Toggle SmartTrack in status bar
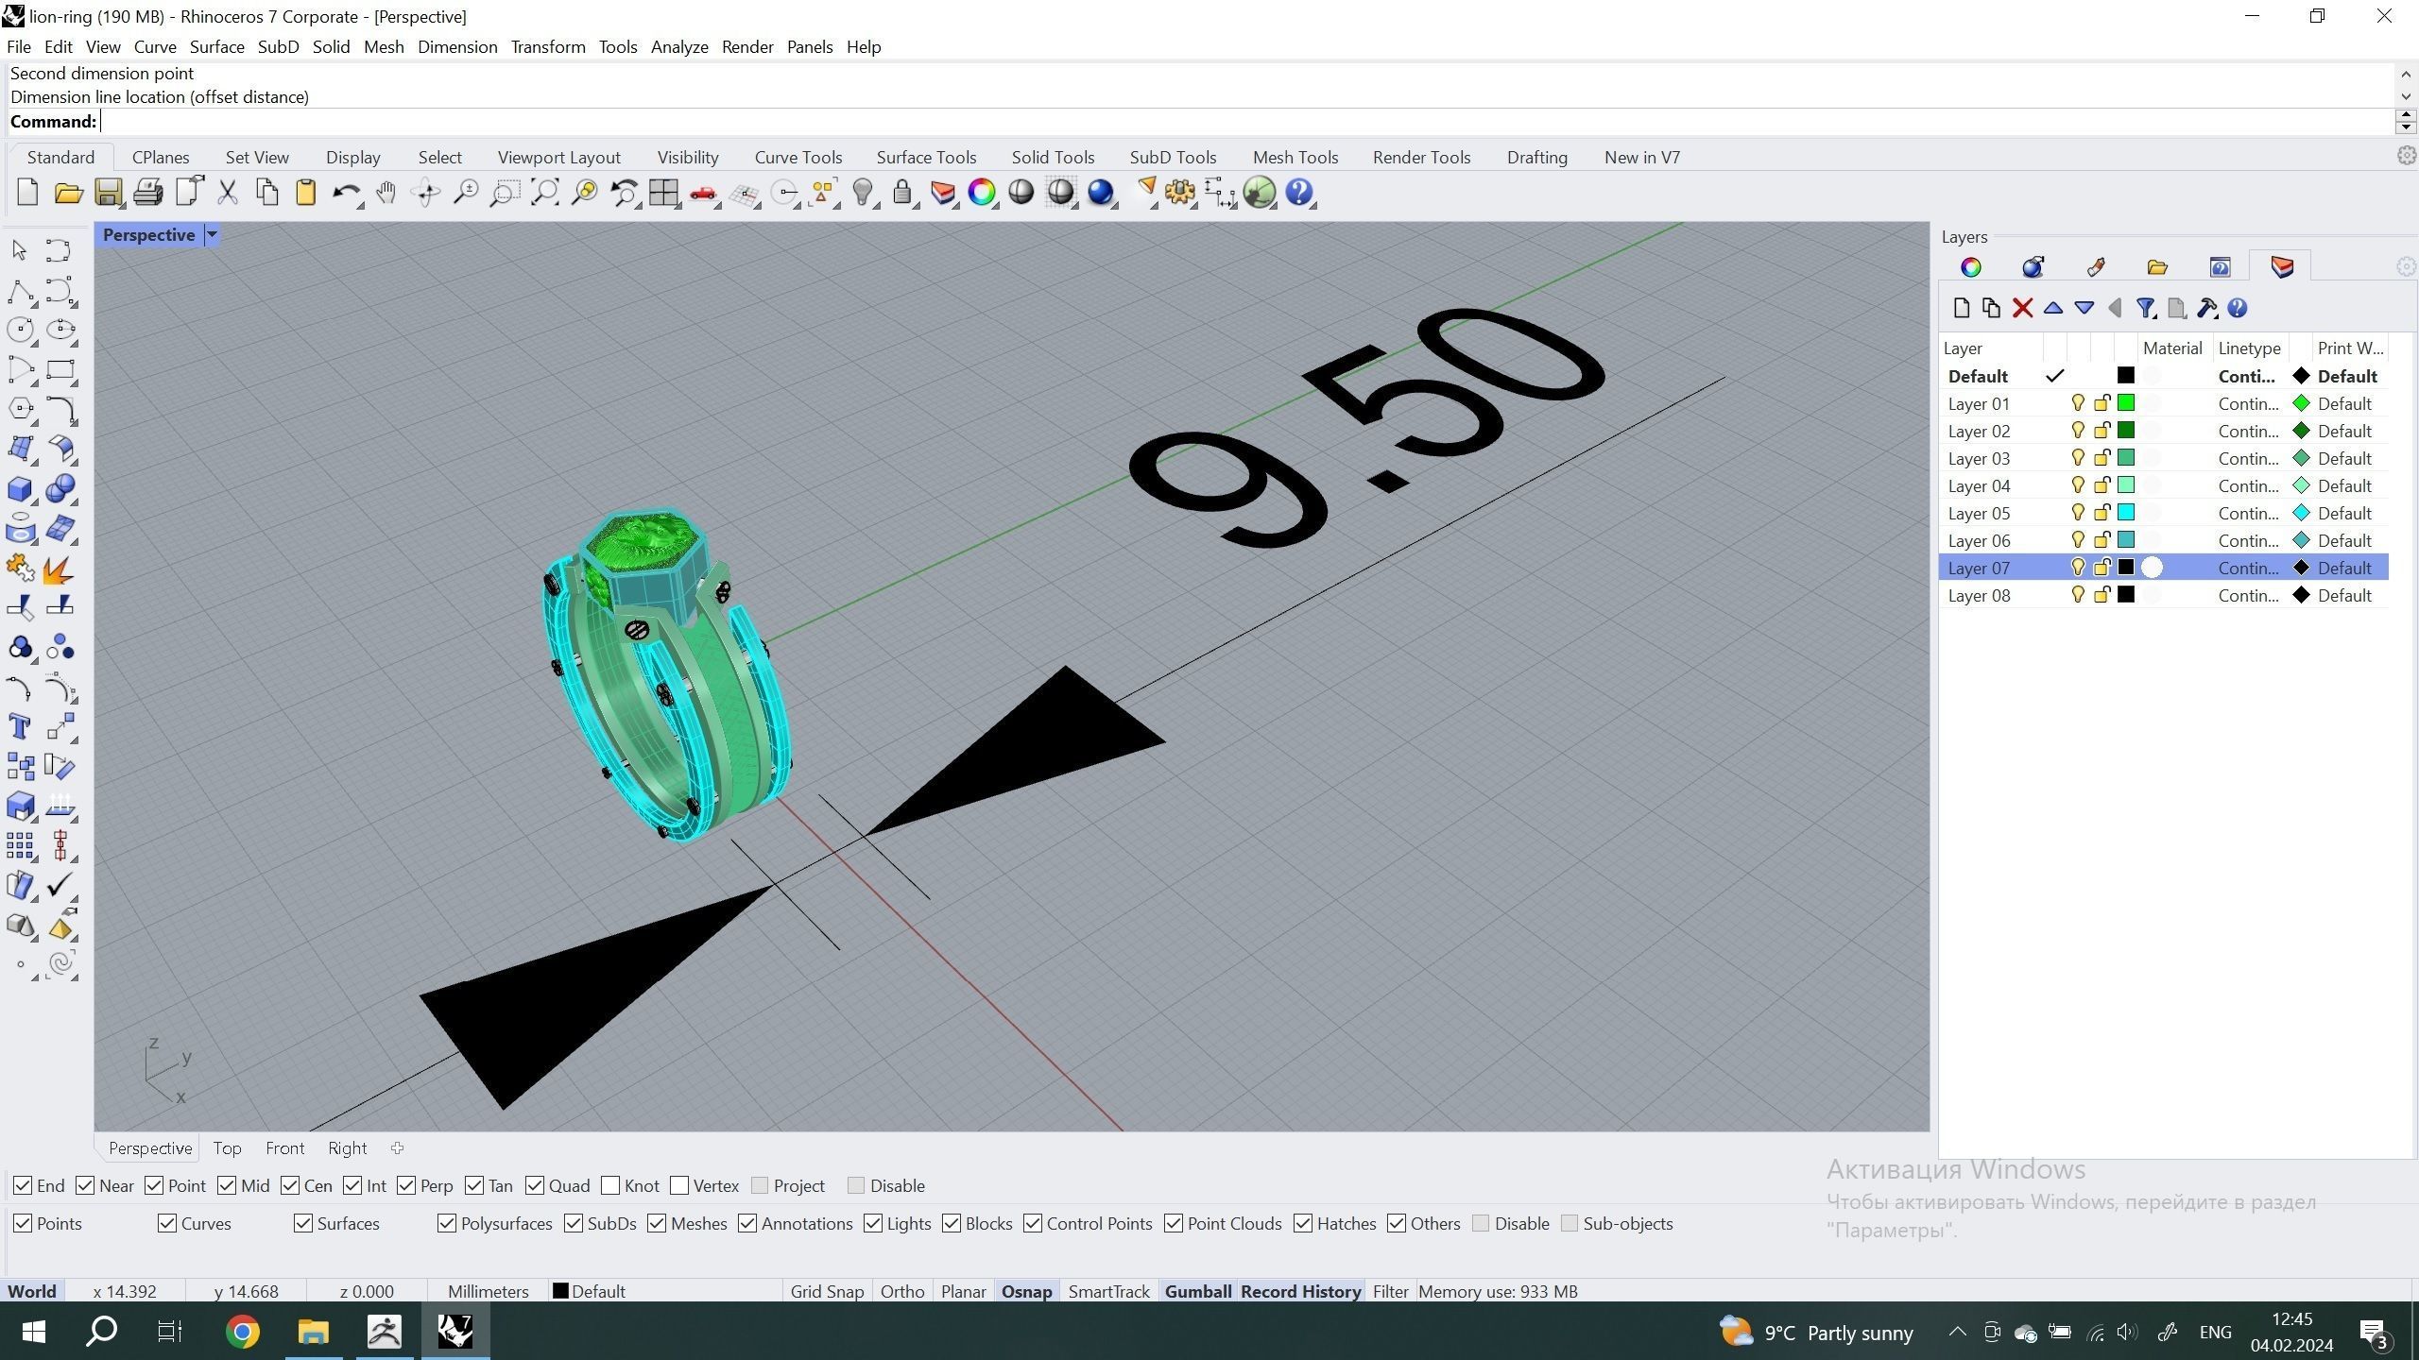Viewport: 2419px width, 1360px height. 1108,1291
